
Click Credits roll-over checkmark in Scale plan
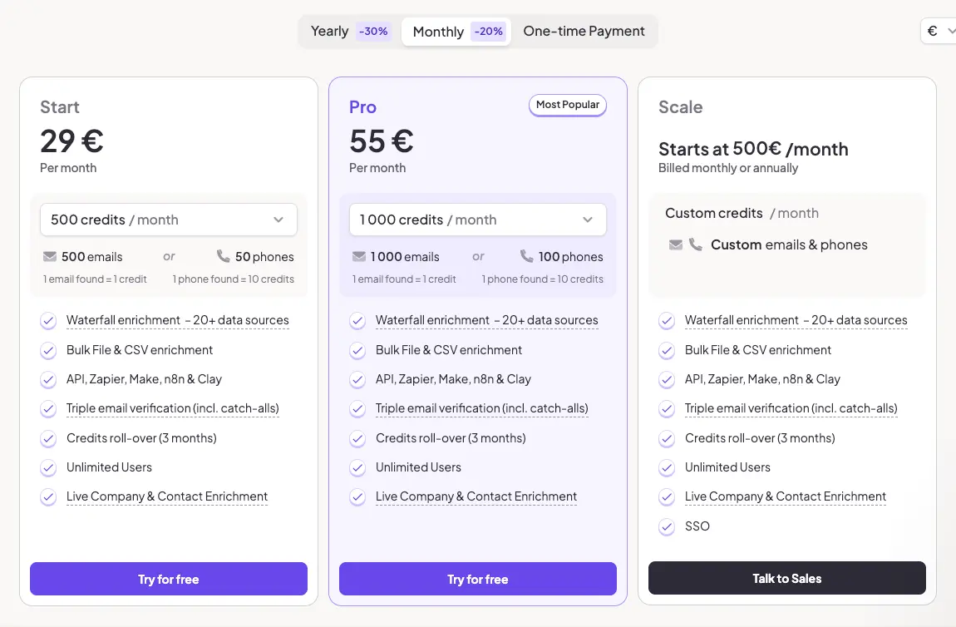(667, 438)
